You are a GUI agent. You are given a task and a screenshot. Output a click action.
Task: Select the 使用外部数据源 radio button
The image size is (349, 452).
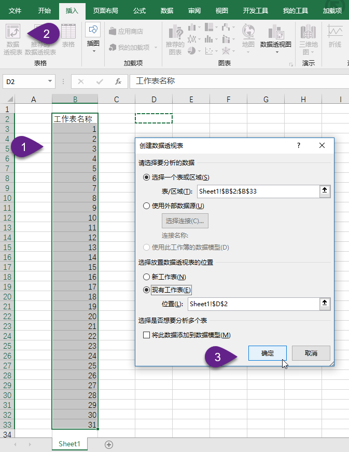point(147,206)
